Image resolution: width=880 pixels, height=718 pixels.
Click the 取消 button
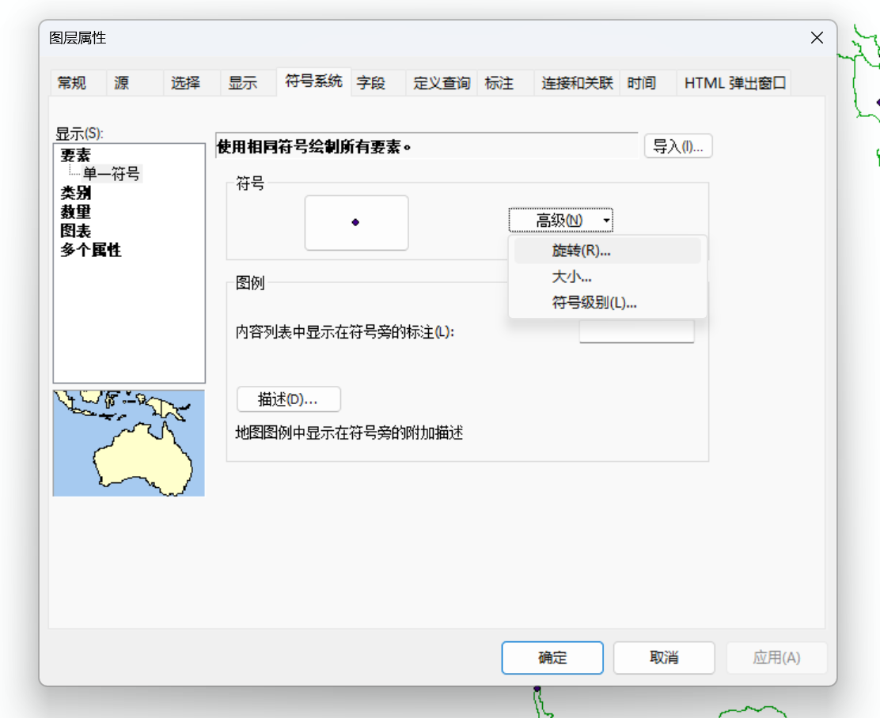click(664, 658)
